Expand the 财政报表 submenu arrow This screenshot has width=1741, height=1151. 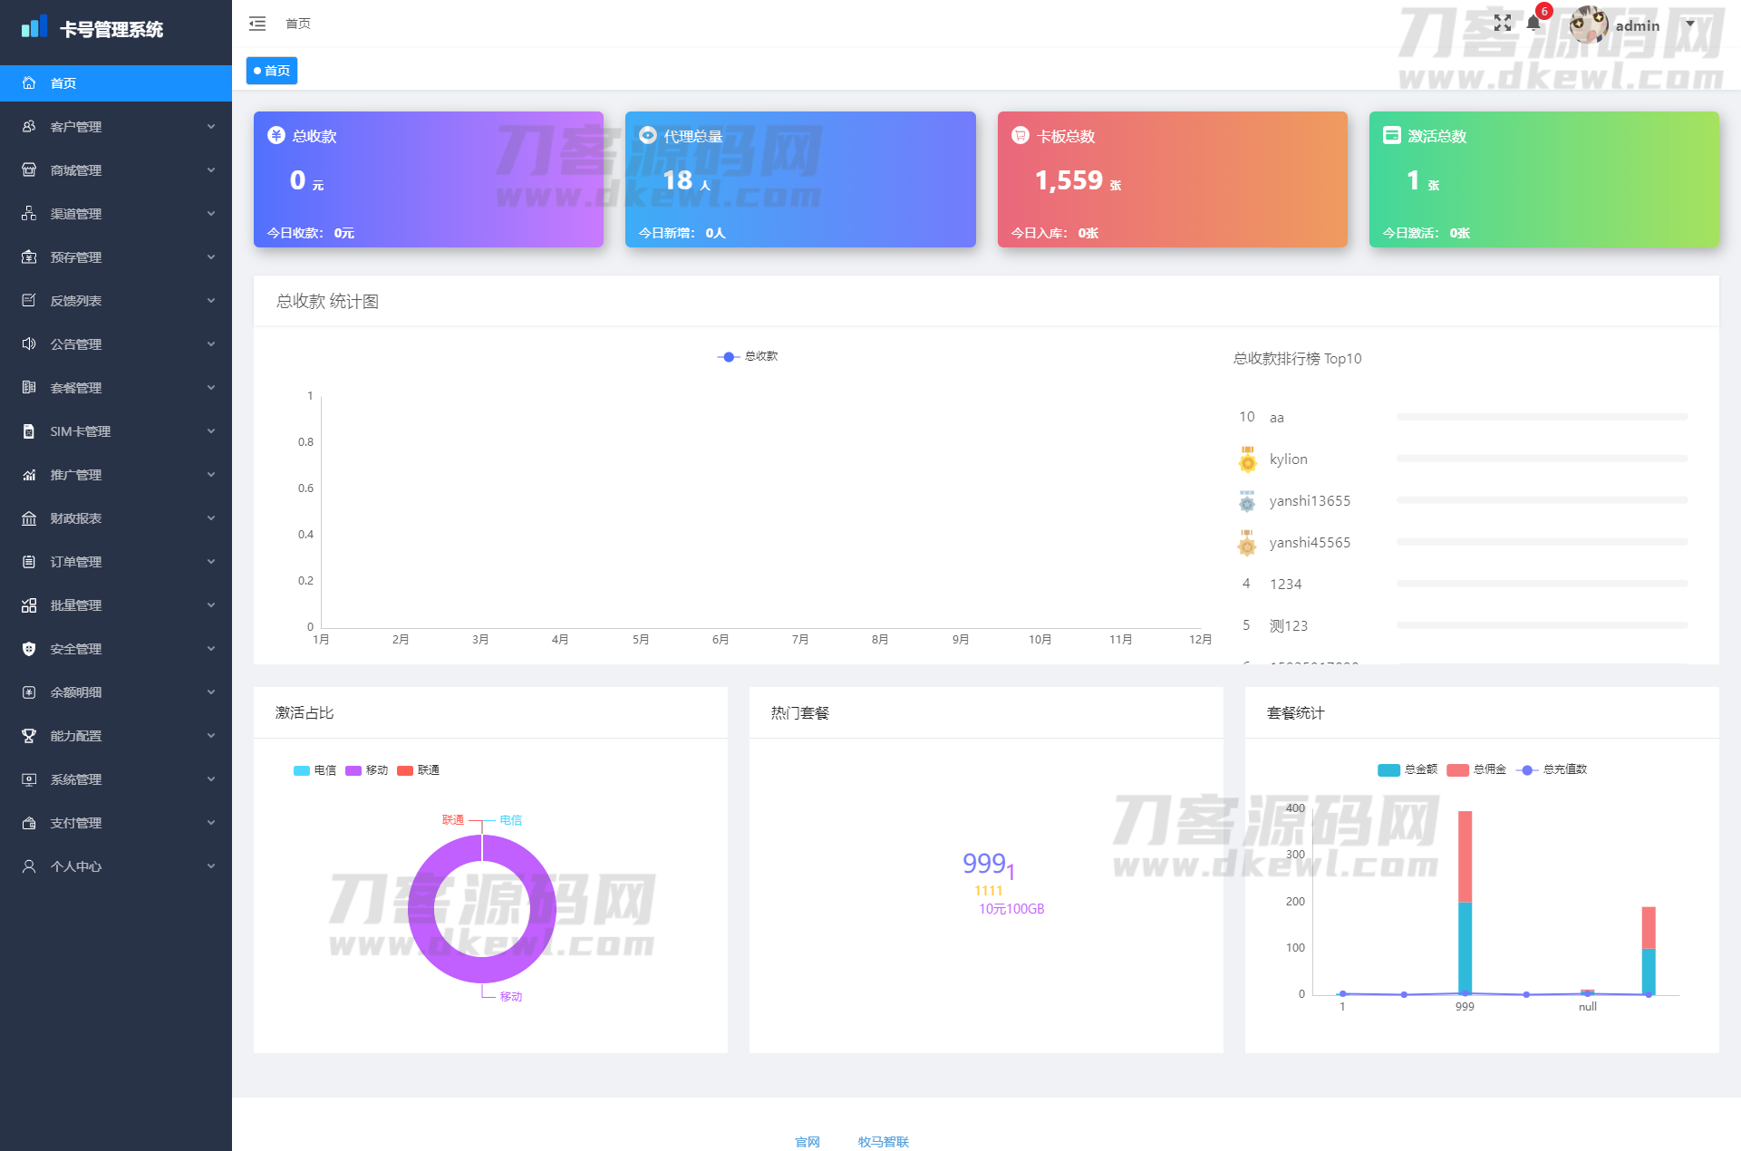click(x=211, y=518)
